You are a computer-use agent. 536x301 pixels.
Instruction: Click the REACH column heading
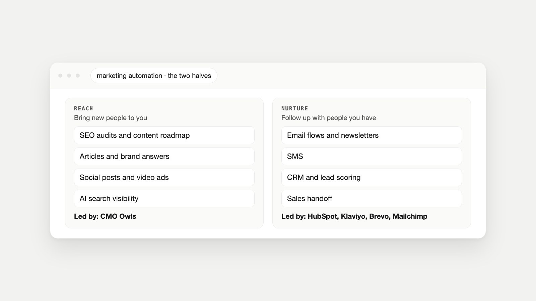pos(83,108)
